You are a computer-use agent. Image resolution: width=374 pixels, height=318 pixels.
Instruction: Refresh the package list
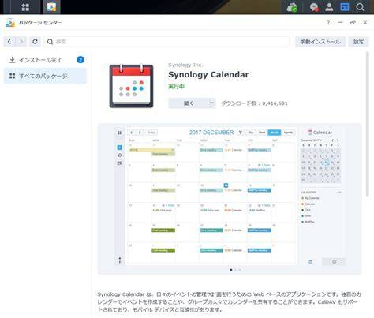35,42
